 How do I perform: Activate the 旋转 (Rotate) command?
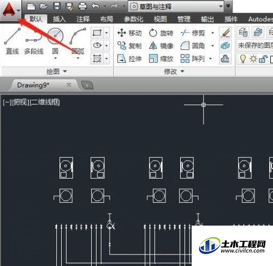click(x=161, y=33)
